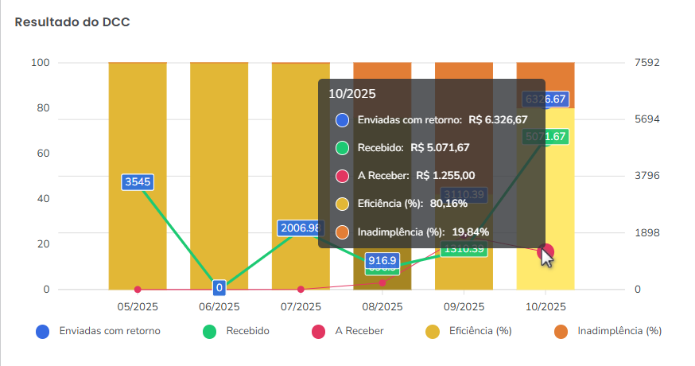Select the yellow bar for 05/2025
Screen dimensions: 695x366
pyautogui.click(x=138, y=231)
